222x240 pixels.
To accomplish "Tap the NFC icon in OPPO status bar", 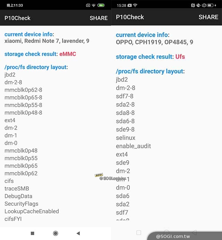I will [193, 6].
